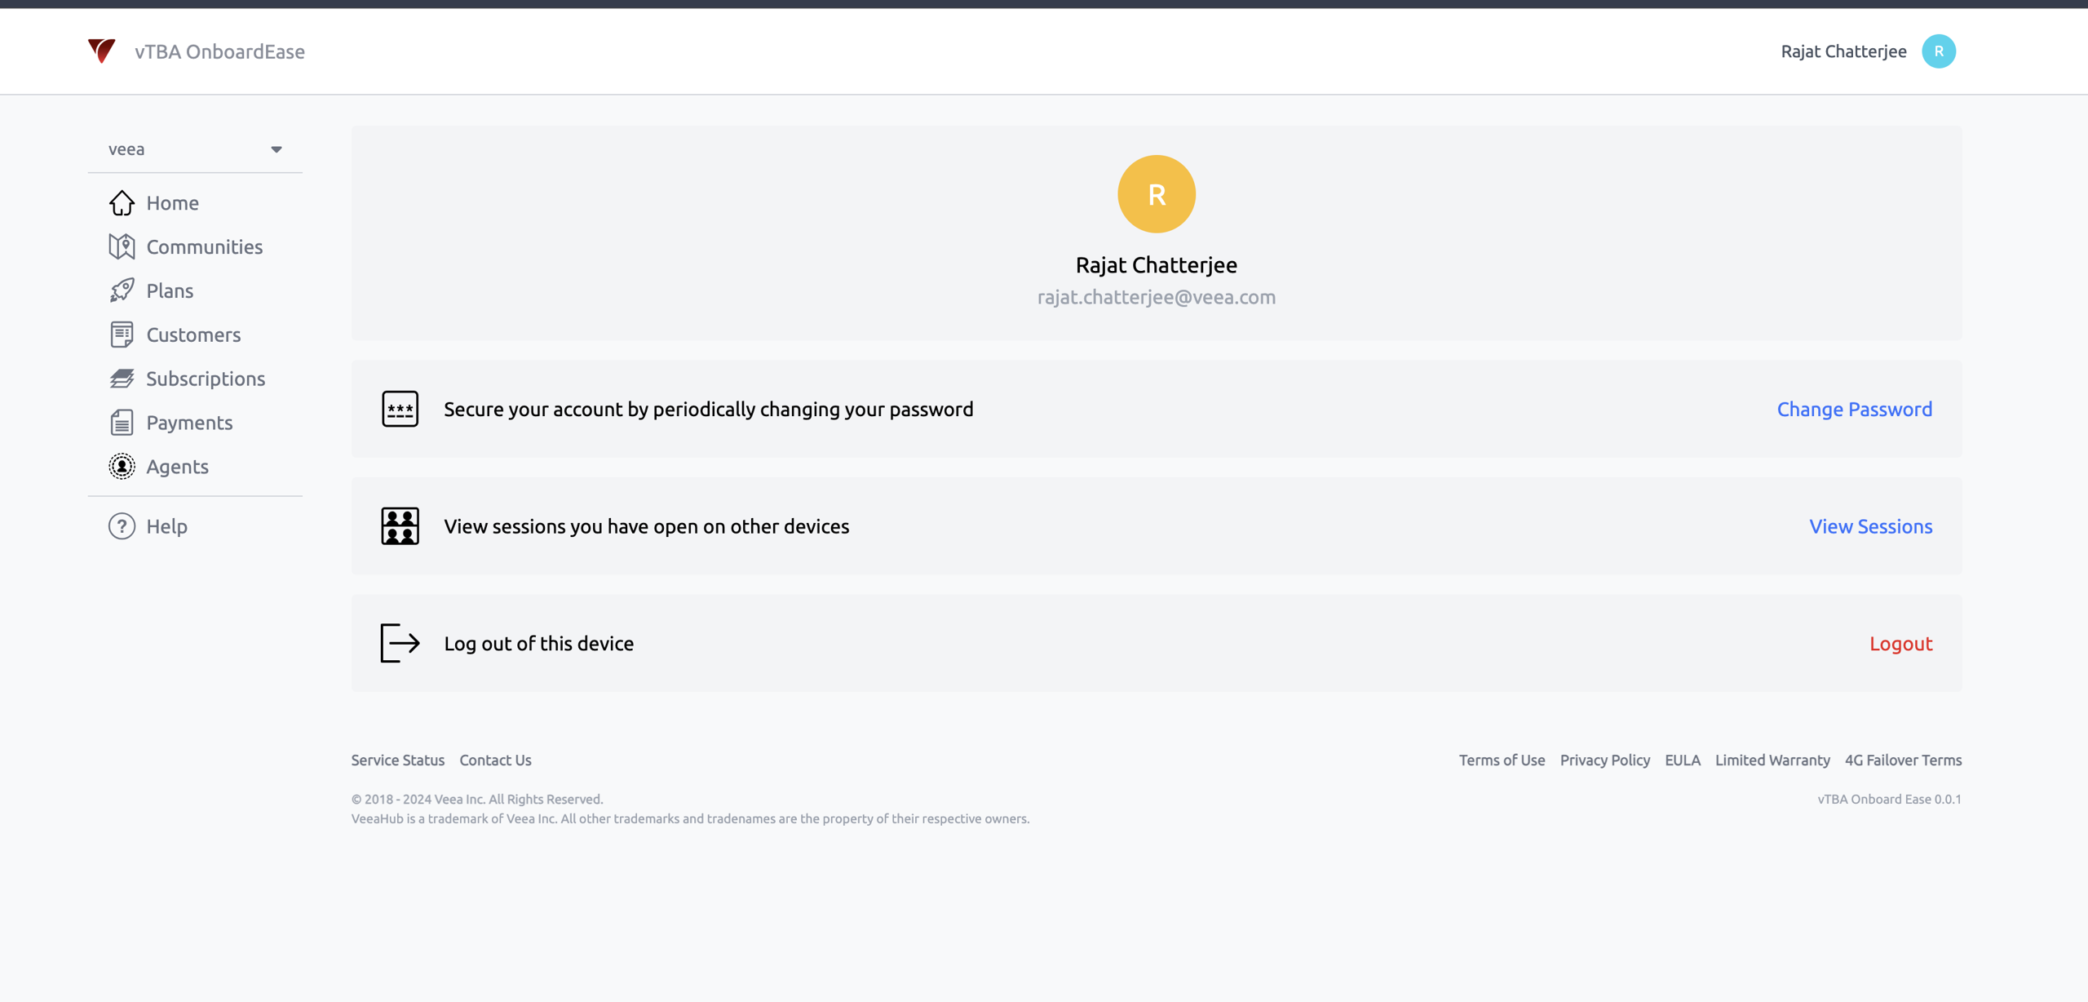Click Contact Us in footer
2088x1002 pixels.
point(495,760)
